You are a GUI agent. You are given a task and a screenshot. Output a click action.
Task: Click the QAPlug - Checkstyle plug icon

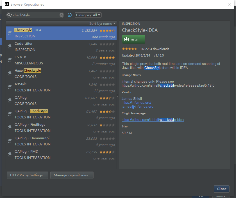tap(10, 114)
